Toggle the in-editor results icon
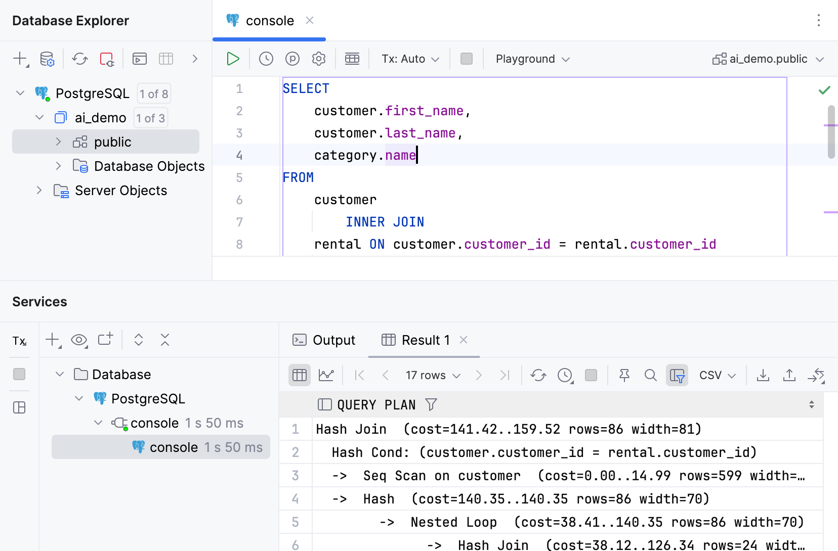This screenshot has height=551, width=838. pyautogui.click(x=352, y=59)
